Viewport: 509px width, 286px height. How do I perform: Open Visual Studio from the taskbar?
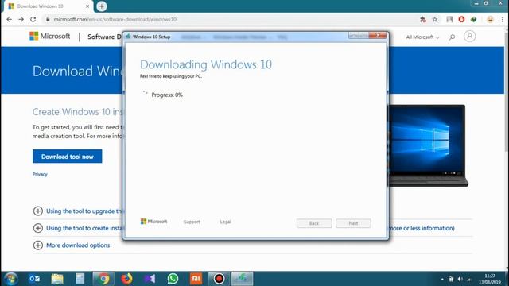(150, 279)
